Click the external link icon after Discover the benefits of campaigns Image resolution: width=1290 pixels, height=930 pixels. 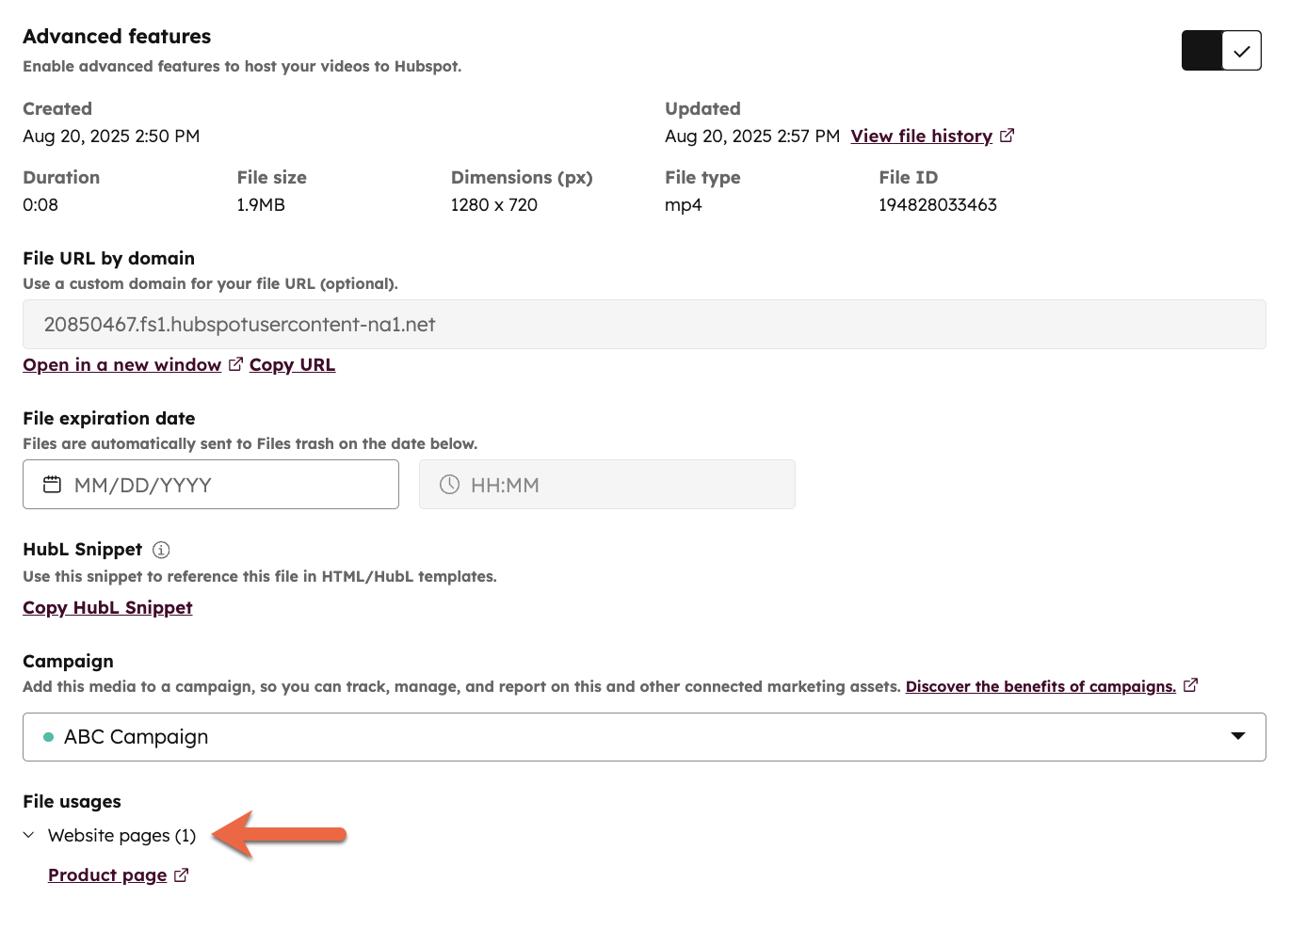point(1190,684)
